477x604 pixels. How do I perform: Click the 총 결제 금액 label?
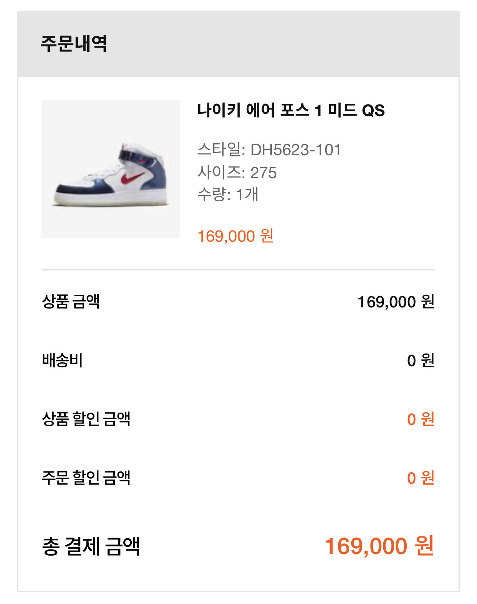click(91, 546)
